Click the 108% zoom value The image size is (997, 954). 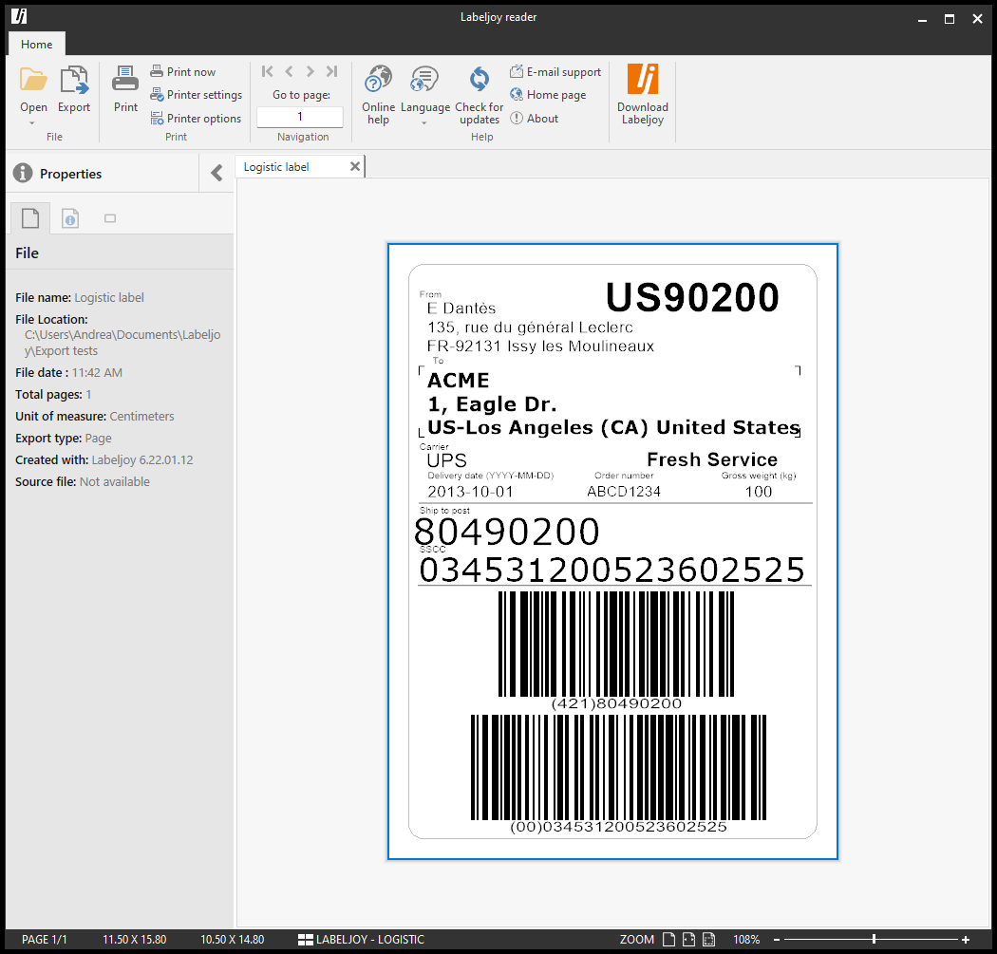(x=746, y=940)
